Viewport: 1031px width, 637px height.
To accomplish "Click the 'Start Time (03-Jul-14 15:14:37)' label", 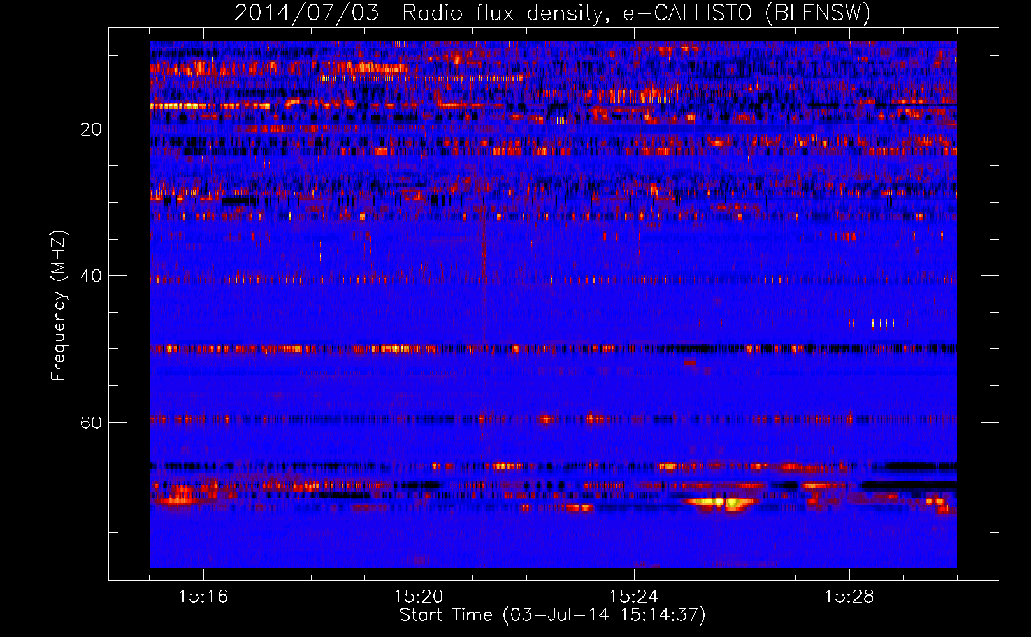I will (x=552, y=615).
